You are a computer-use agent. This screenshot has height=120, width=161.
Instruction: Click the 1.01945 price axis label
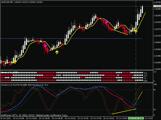click(x=157, y=56)
